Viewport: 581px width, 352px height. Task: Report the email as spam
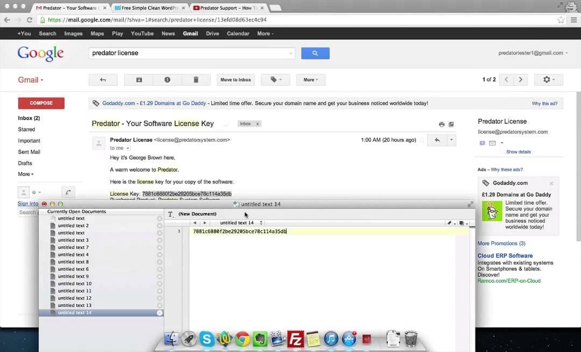(x=167, y=80)
